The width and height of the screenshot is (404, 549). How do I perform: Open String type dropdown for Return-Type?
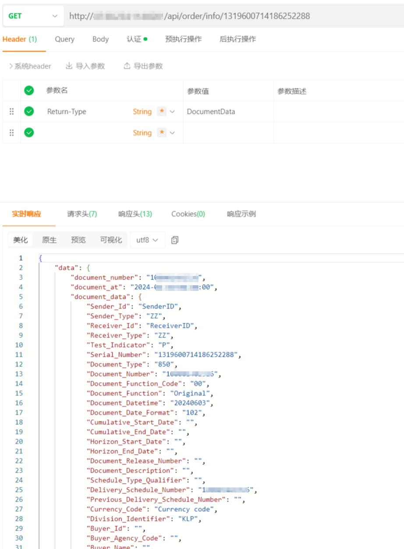[x=172, y=112]
